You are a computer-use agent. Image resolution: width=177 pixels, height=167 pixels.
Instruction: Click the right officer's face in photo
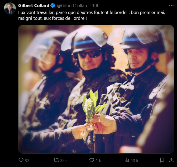(138, 58)
